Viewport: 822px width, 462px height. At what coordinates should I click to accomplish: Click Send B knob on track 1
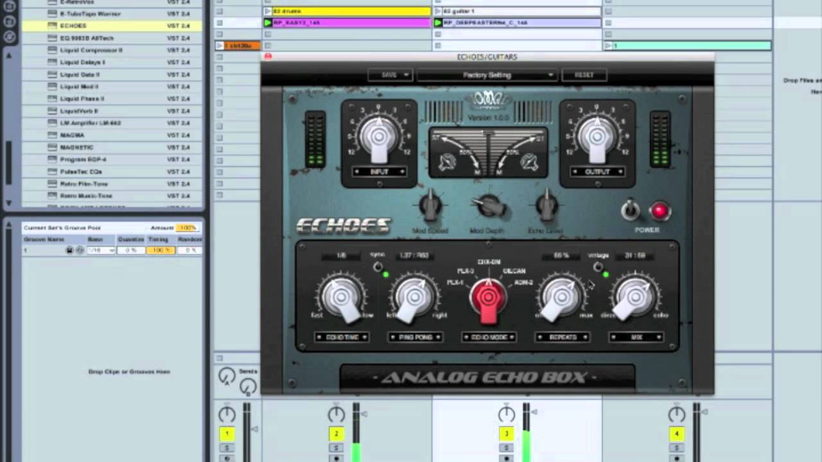(x=248, y=387)
